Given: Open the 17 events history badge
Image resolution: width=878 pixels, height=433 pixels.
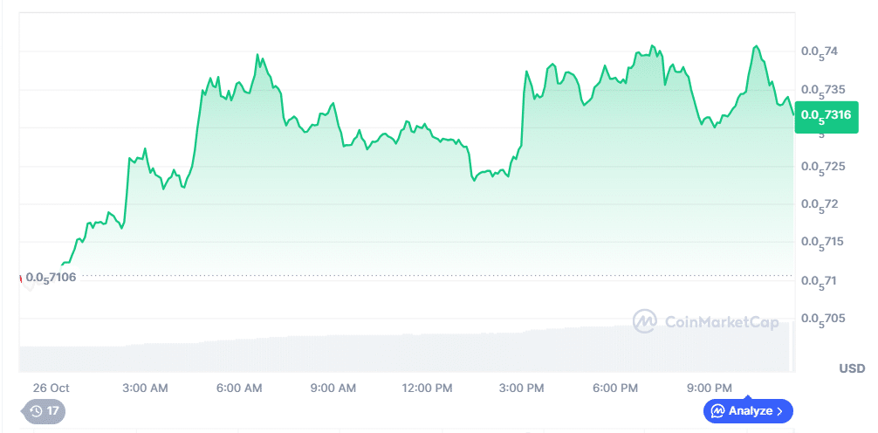Looking at the screenshot, I should point(45,410).
